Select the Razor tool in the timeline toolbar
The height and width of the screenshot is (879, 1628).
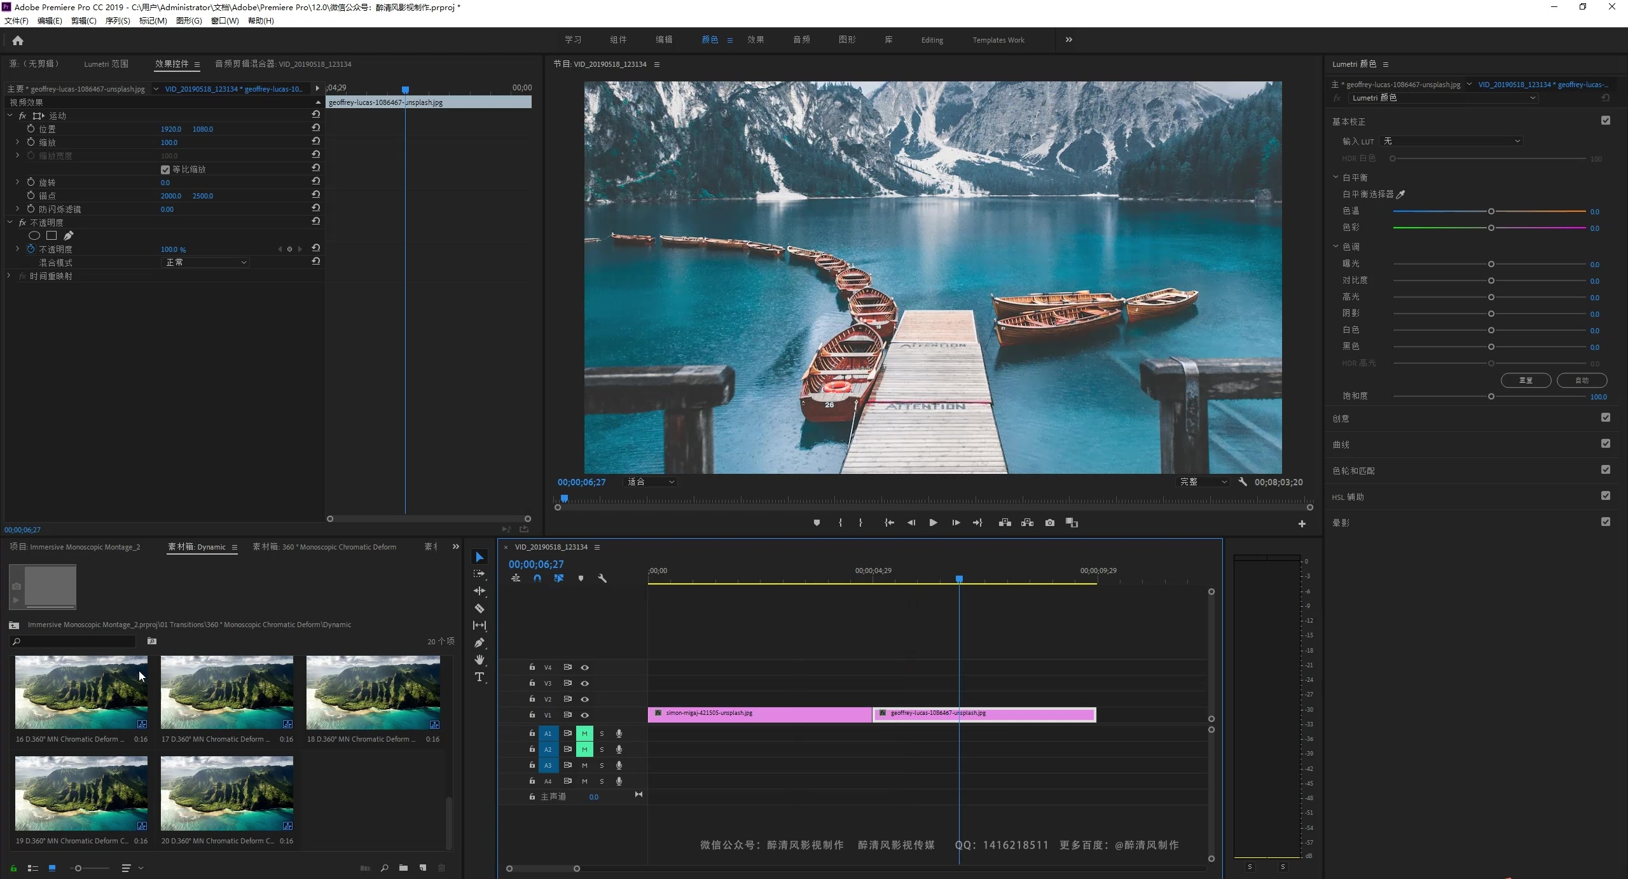tap(479, 607)
